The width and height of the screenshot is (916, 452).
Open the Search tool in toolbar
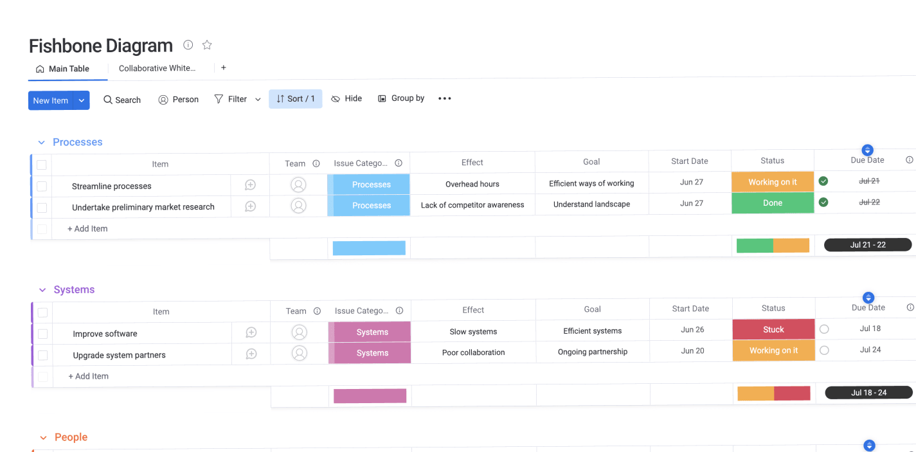point(122,100)
